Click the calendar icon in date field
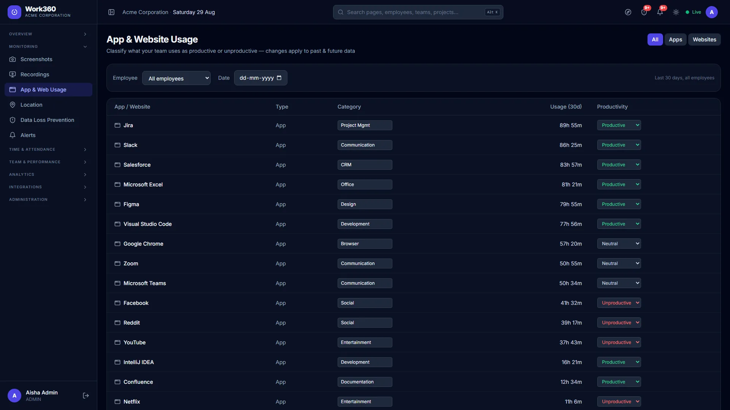 pos(279,78)
